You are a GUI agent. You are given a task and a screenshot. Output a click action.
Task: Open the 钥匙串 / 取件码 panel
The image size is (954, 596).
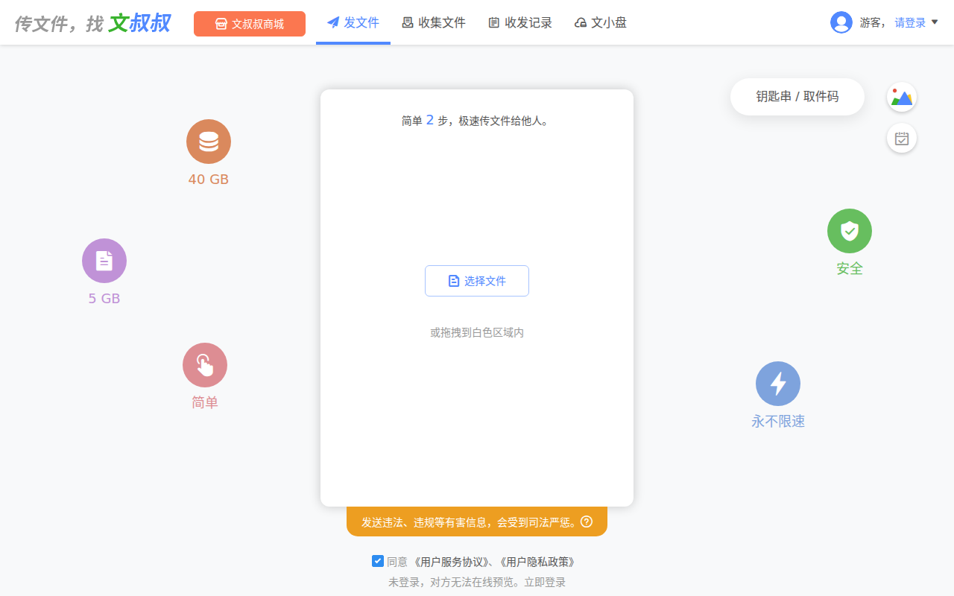point(797,97)
